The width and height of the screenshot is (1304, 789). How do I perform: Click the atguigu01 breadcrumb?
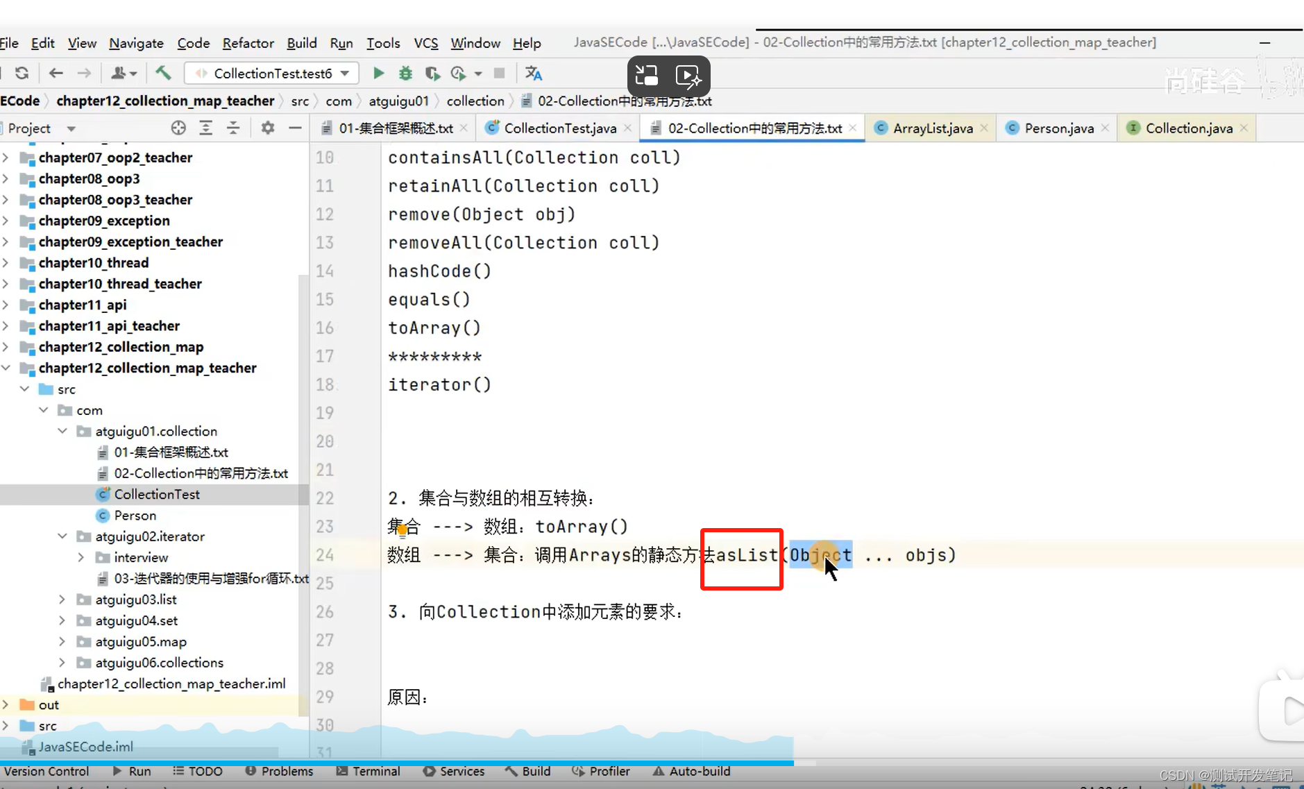398,101
